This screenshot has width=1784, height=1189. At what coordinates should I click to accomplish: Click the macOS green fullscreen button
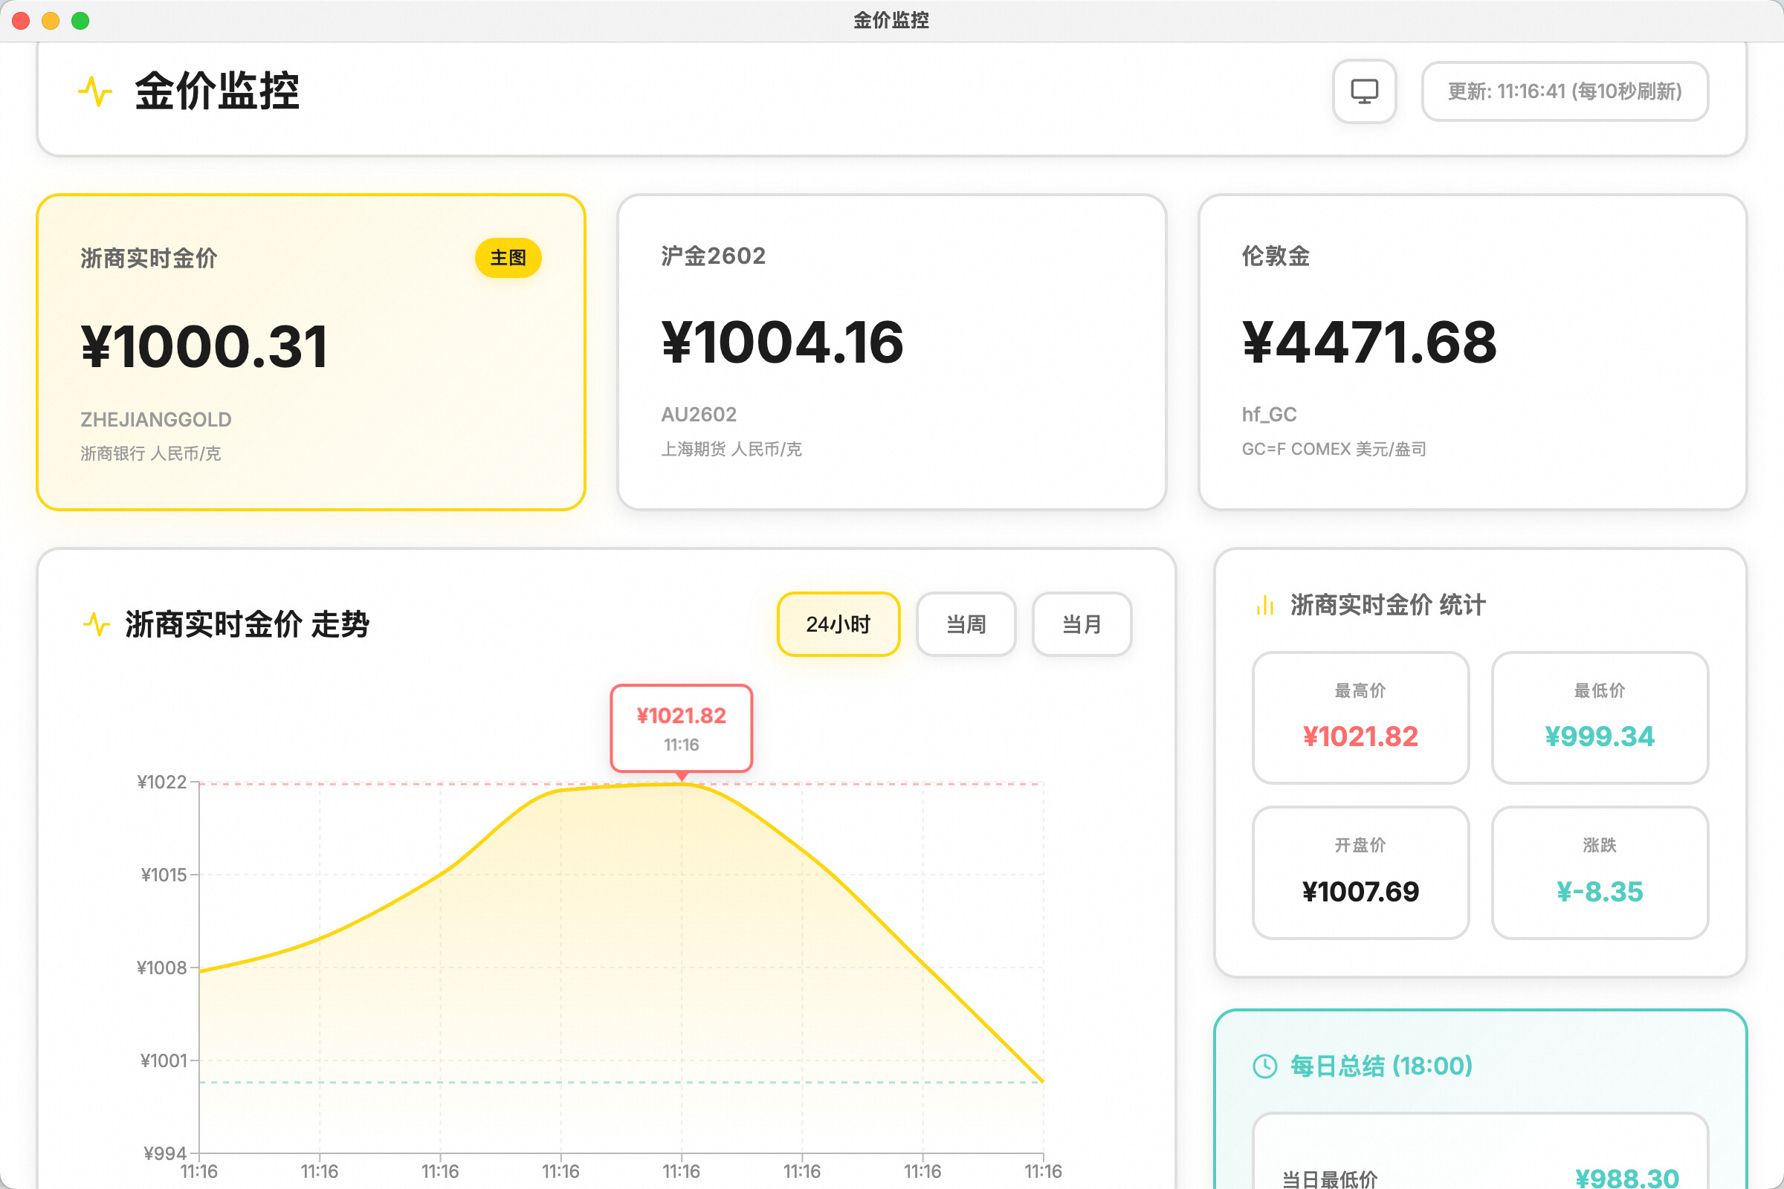pos(80,21)
